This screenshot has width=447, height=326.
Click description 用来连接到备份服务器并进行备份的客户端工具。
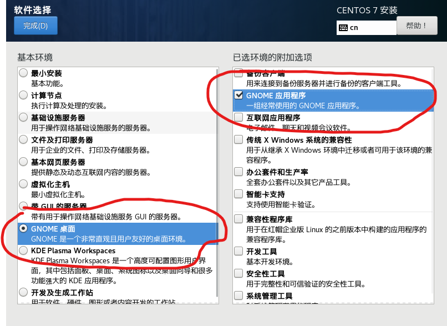click(x=324, y=83)
